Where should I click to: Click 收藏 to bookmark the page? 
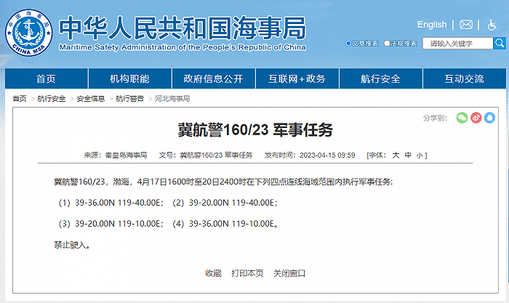pos(214,273)
